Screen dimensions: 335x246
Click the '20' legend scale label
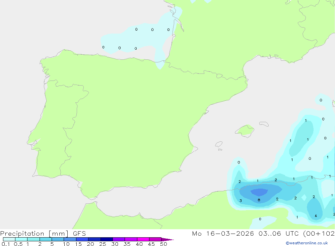point(90,244)
